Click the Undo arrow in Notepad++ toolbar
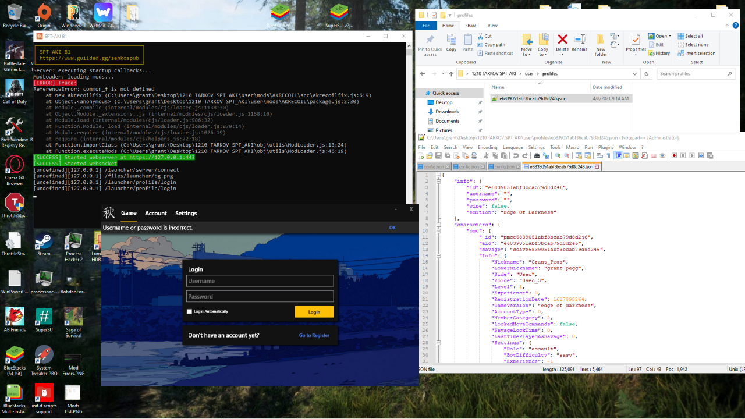This screenshot has height=419, width=745. pos(516,155)
